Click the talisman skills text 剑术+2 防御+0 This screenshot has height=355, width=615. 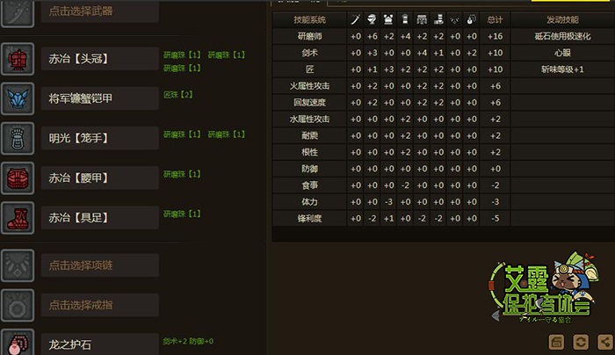pyautogui.click(x=188, y=341)
